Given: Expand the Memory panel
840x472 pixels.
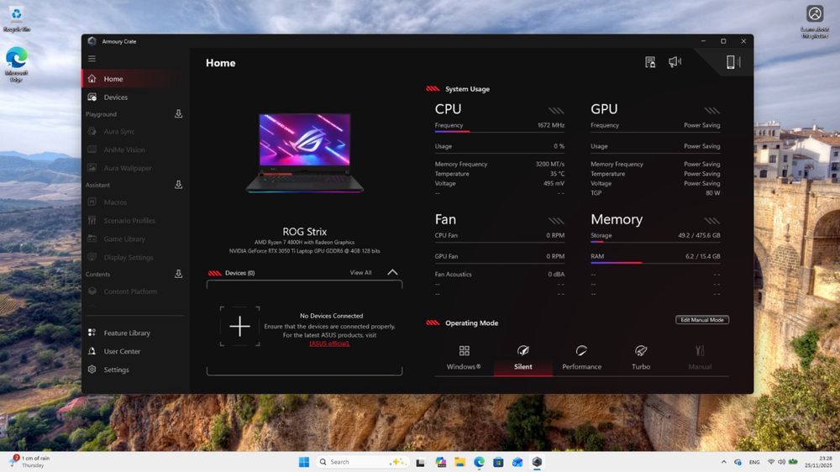Looking at the screenshot, I should 712,221.
